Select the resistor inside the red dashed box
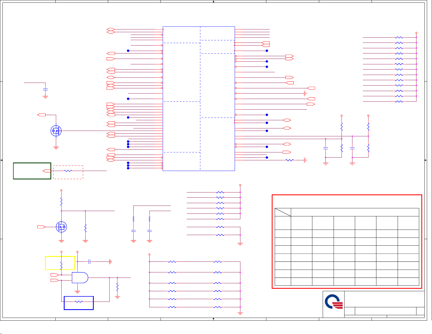432x334 pixels. point(68,171)
